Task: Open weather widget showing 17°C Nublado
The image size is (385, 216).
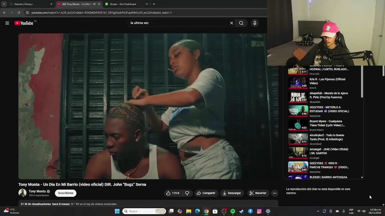Action: [x=11, y=211]
